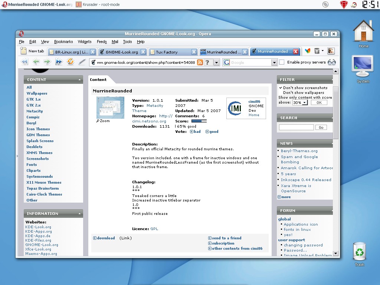Vote good on the theme
The image size is (380, 285).
(212, 132)
